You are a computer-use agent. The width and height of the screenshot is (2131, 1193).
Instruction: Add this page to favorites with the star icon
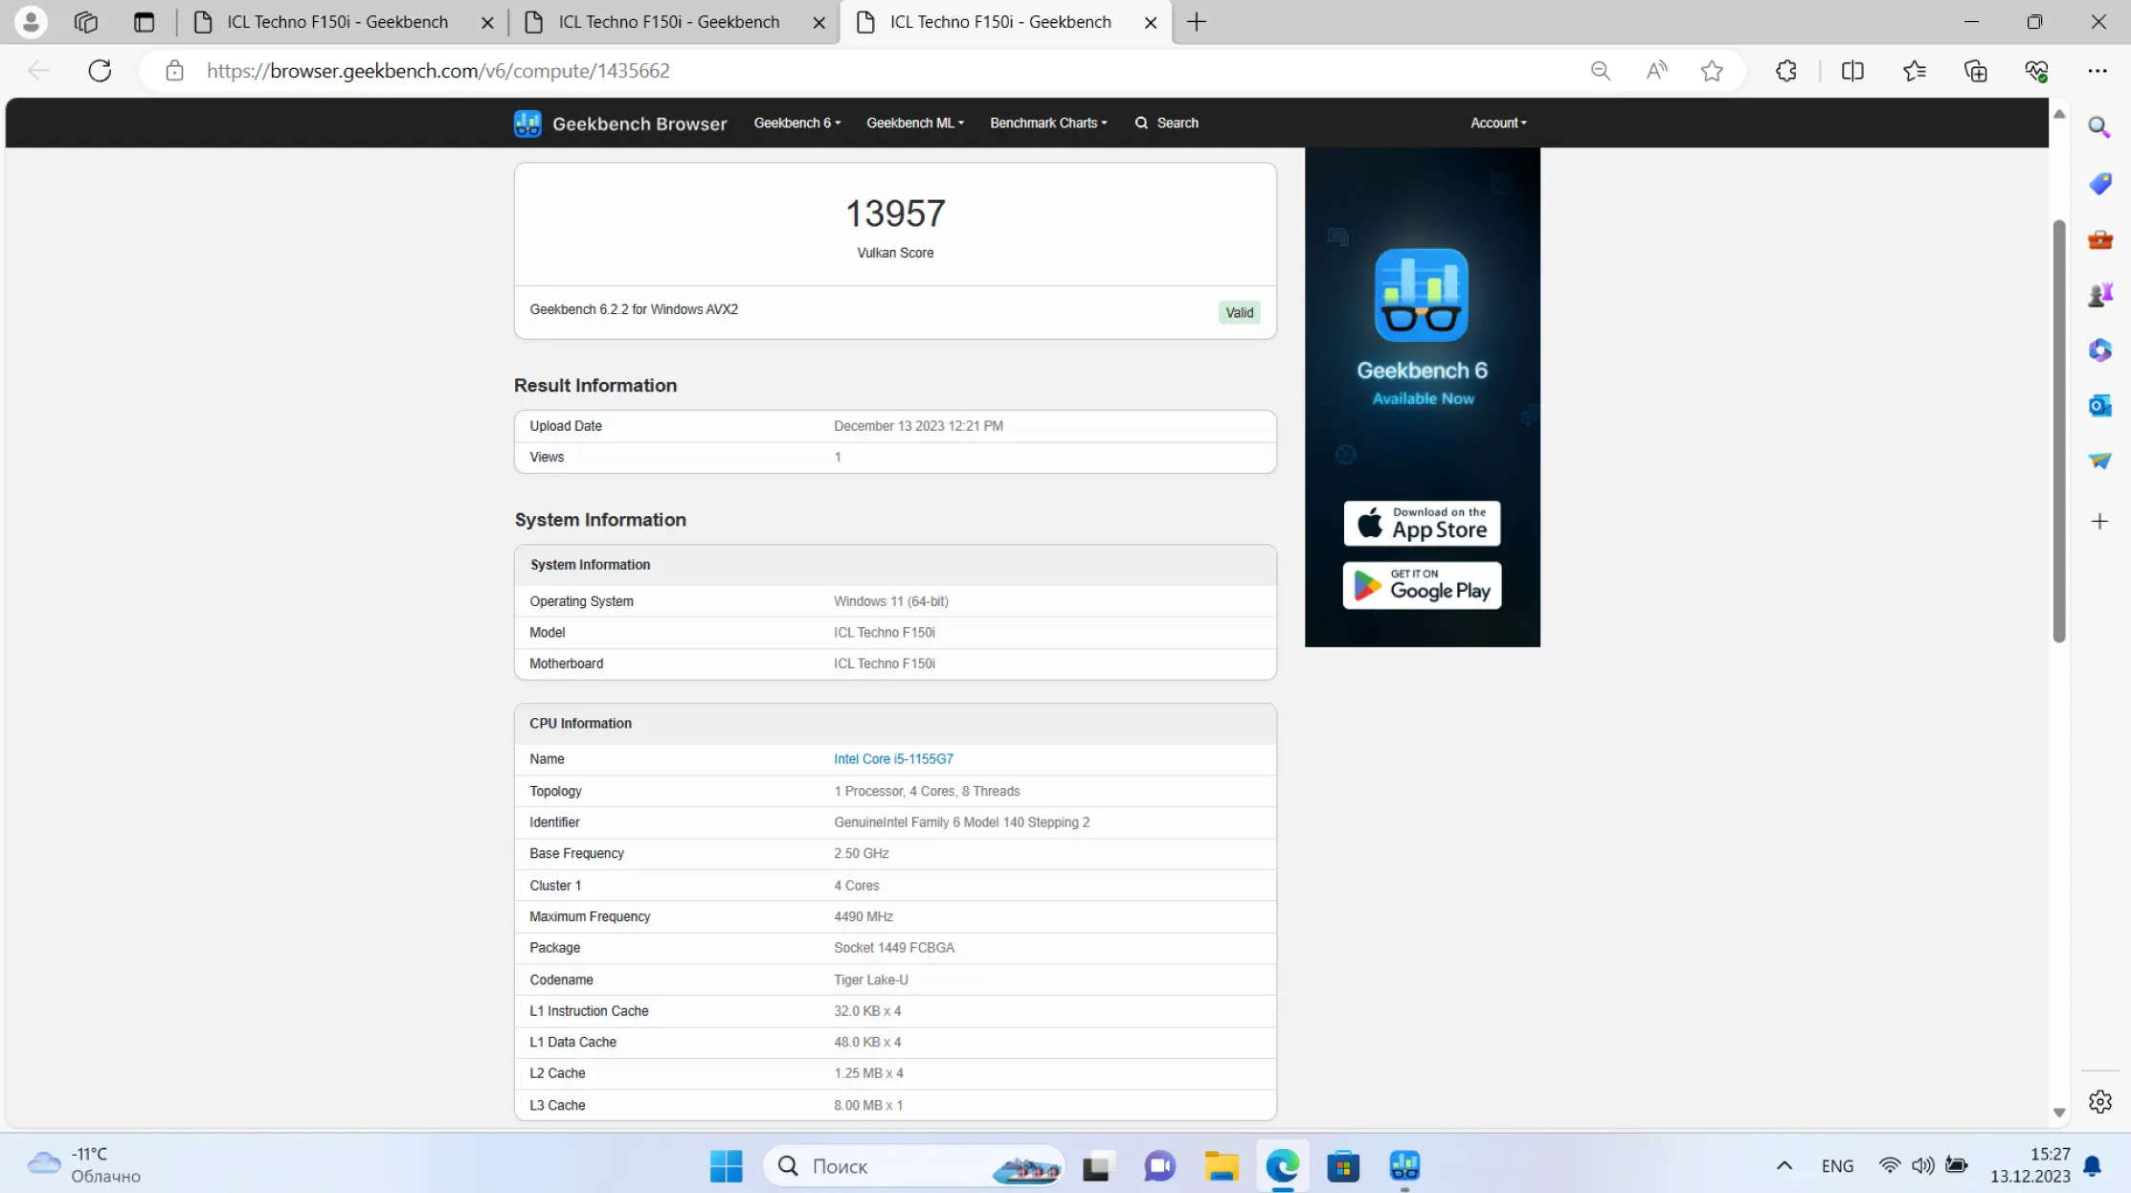tap(1712, 71)
